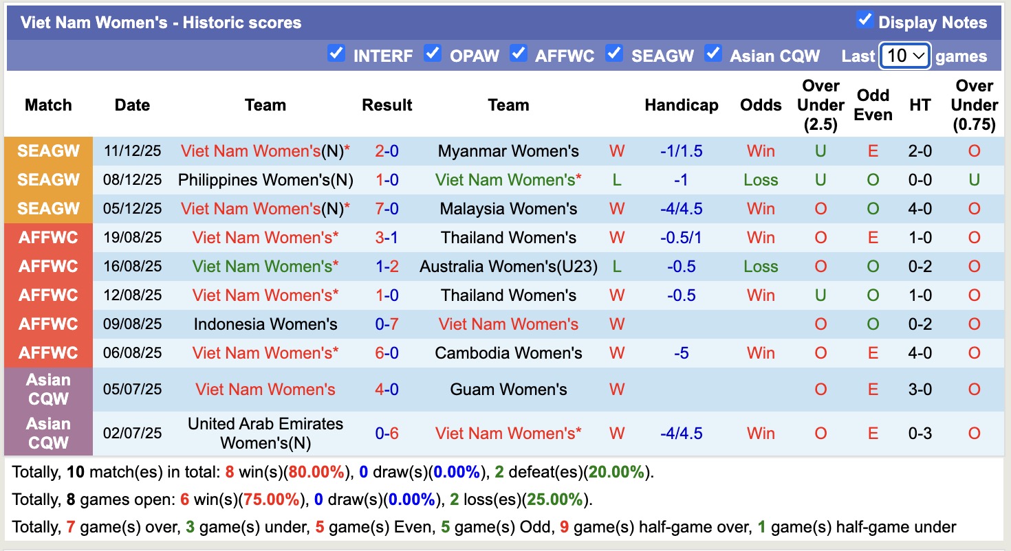Uncheck the INTERF competition filter
Screen dimensions: 1011x551
pyautogui.click(x=336, y=54)
